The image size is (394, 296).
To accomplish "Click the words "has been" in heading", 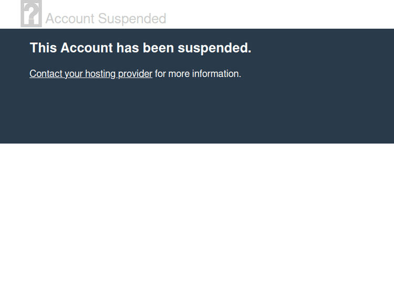I will (x=145, y=48).
